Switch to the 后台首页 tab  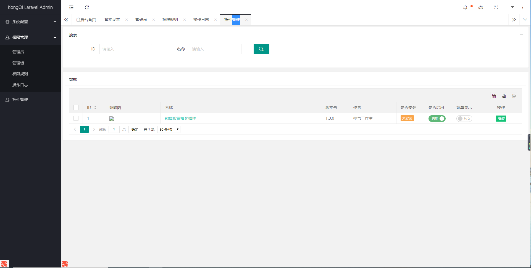click(x=86, y=20)
